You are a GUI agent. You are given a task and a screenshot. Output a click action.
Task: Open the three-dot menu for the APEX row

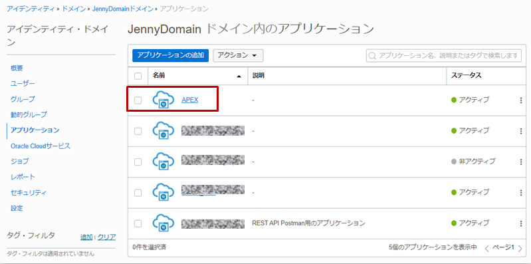521,100
